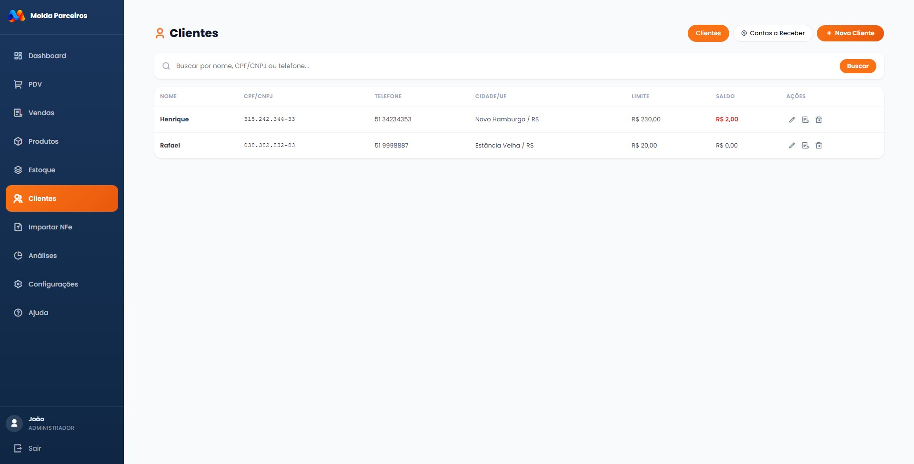Image resolution: width=914 pixels, height=464 pixels.
Task: Click the Molda Parceiros logo
Action: [17, 16]
